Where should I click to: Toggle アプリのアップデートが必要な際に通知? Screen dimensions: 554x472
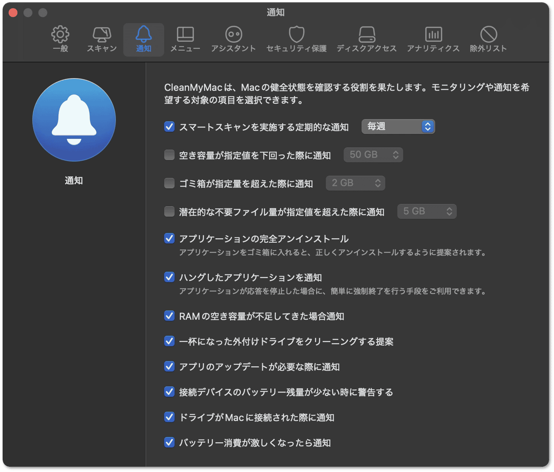point(169,366)
